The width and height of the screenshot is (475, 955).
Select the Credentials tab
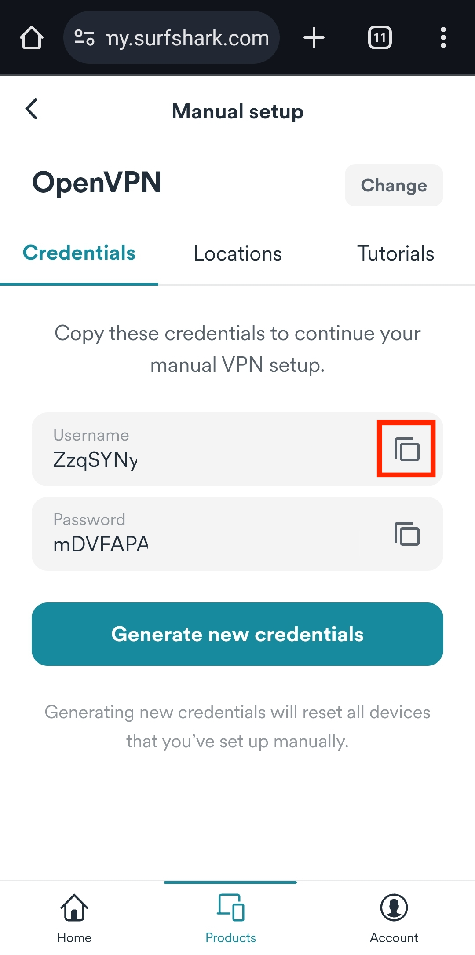pyautogui.click(x=79, y=254)
